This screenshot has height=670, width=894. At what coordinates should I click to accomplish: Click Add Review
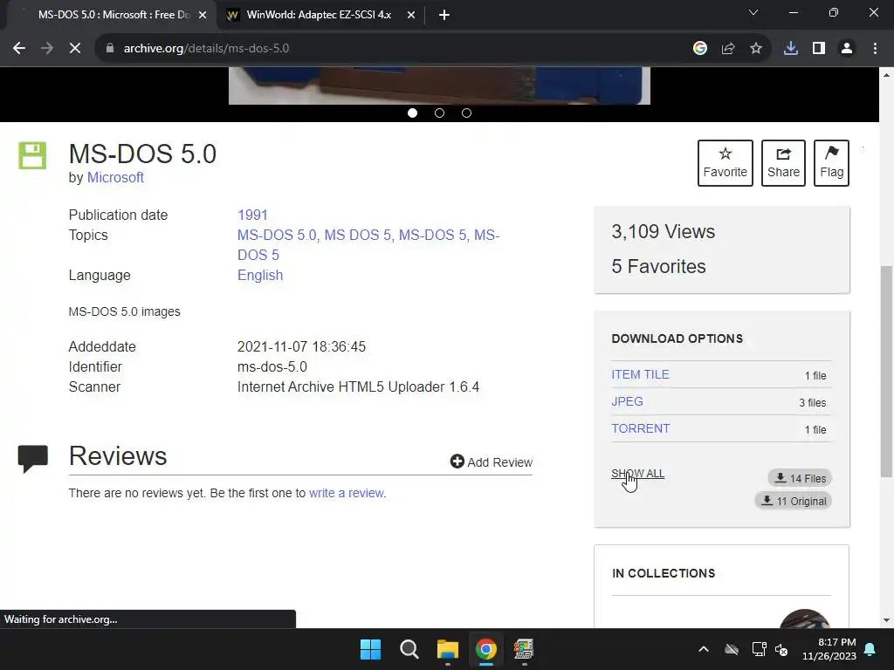492,462
